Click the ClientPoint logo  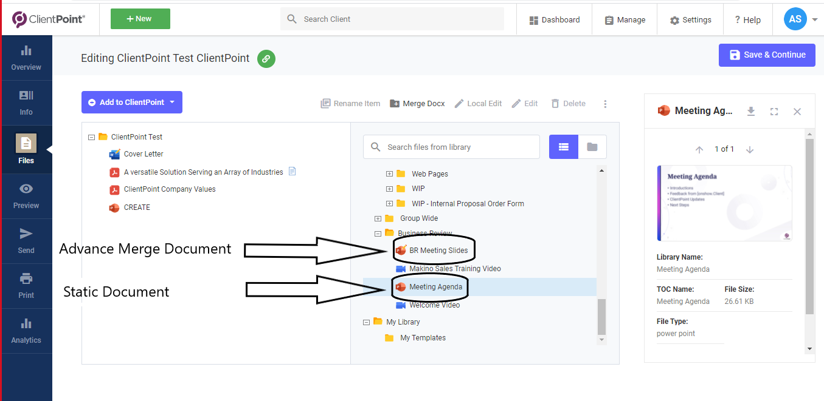[x=48, y=19]
